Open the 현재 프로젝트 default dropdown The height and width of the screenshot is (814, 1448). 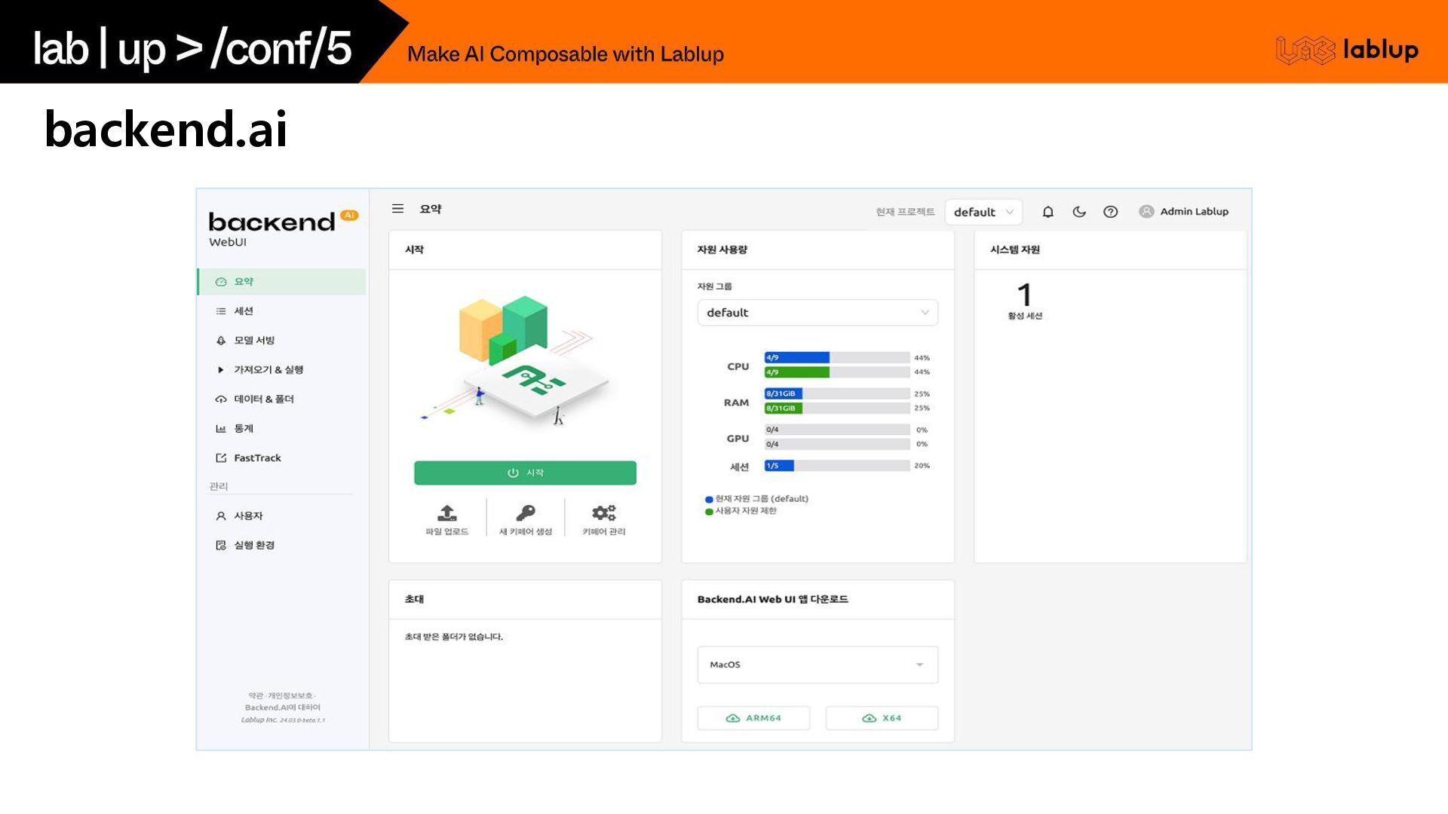983,212
